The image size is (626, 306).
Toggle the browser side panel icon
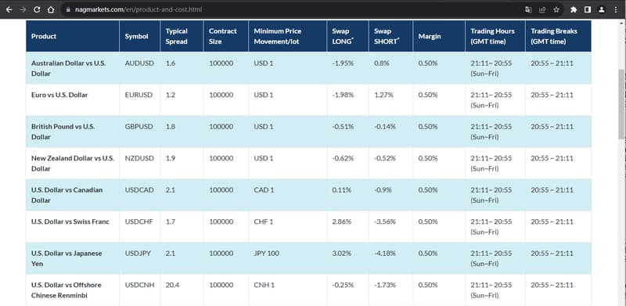(588, 9)
